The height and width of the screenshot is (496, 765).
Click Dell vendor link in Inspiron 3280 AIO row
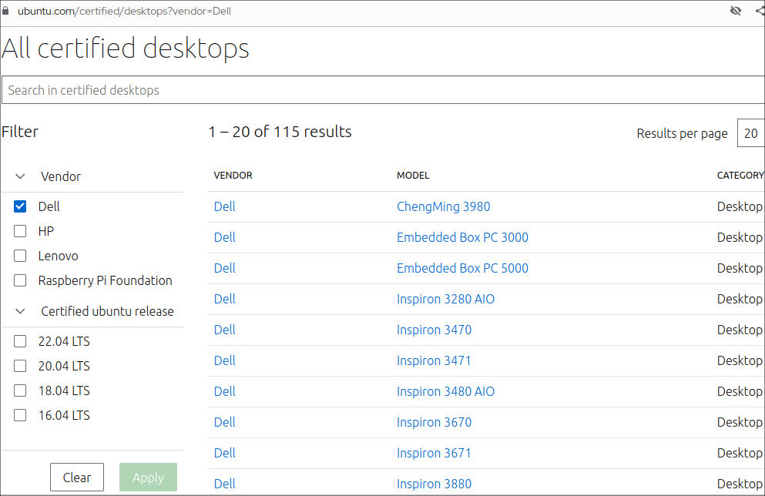tap(224, 299)
